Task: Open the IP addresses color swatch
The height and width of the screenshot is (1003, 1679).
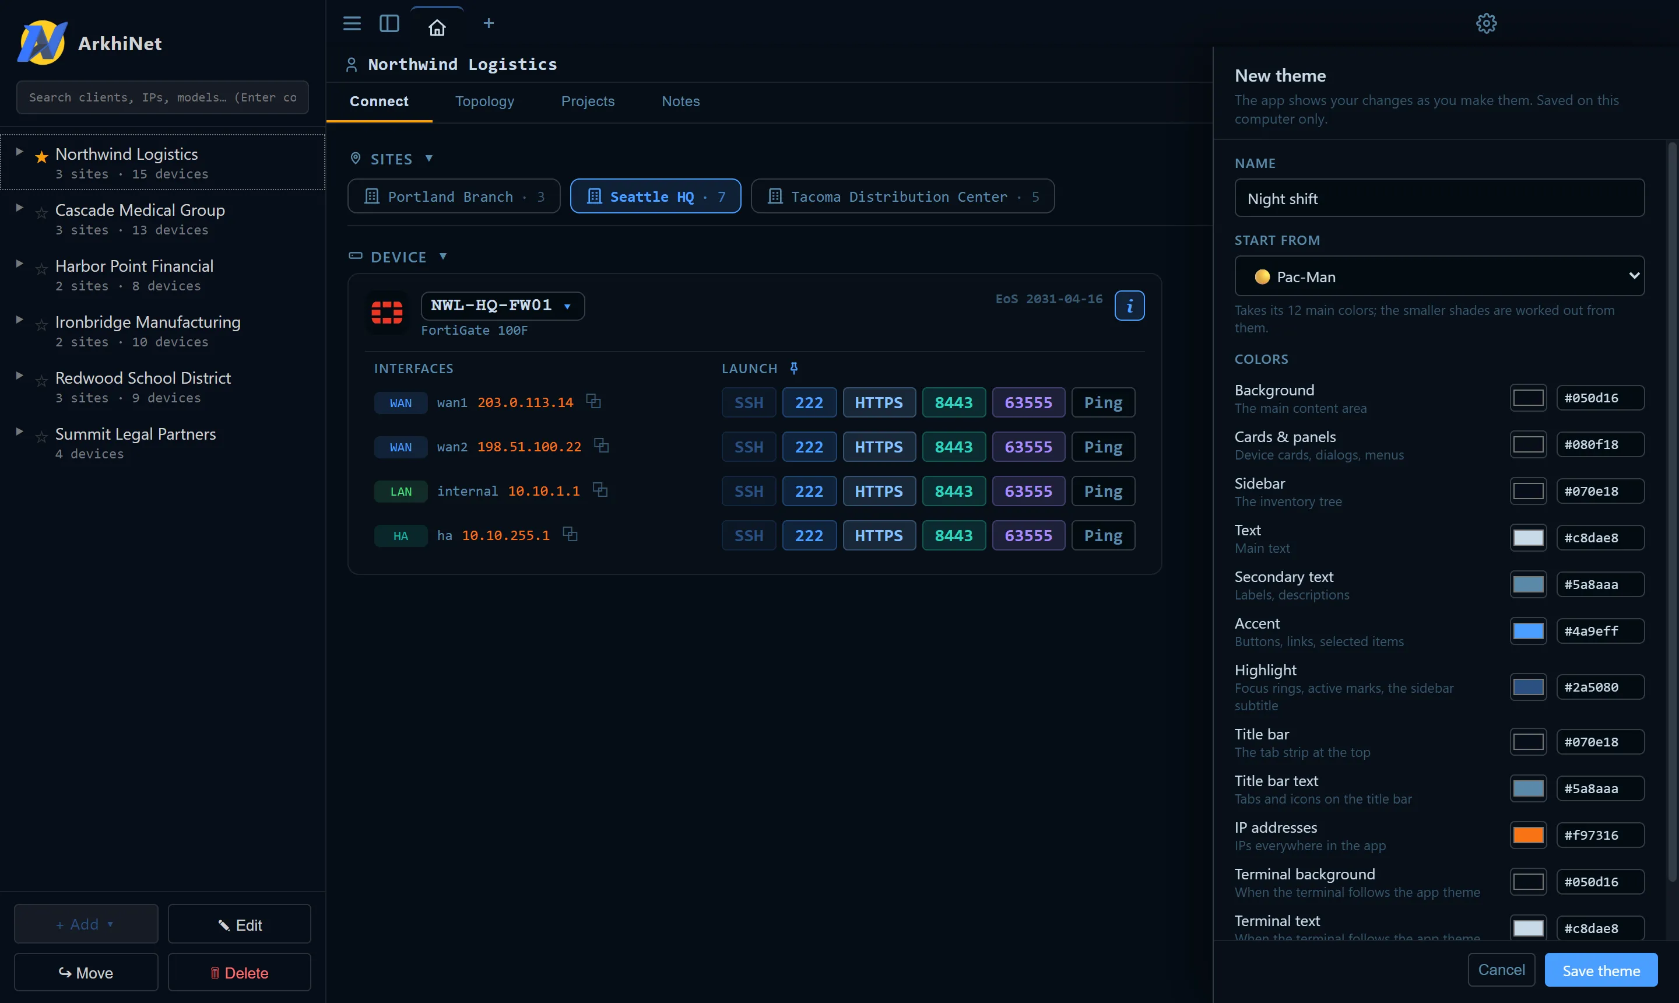Action: point(1527,836)
